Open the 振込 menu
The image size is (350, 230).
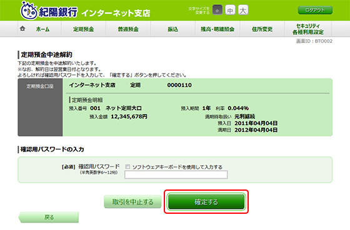click(172, 29)
